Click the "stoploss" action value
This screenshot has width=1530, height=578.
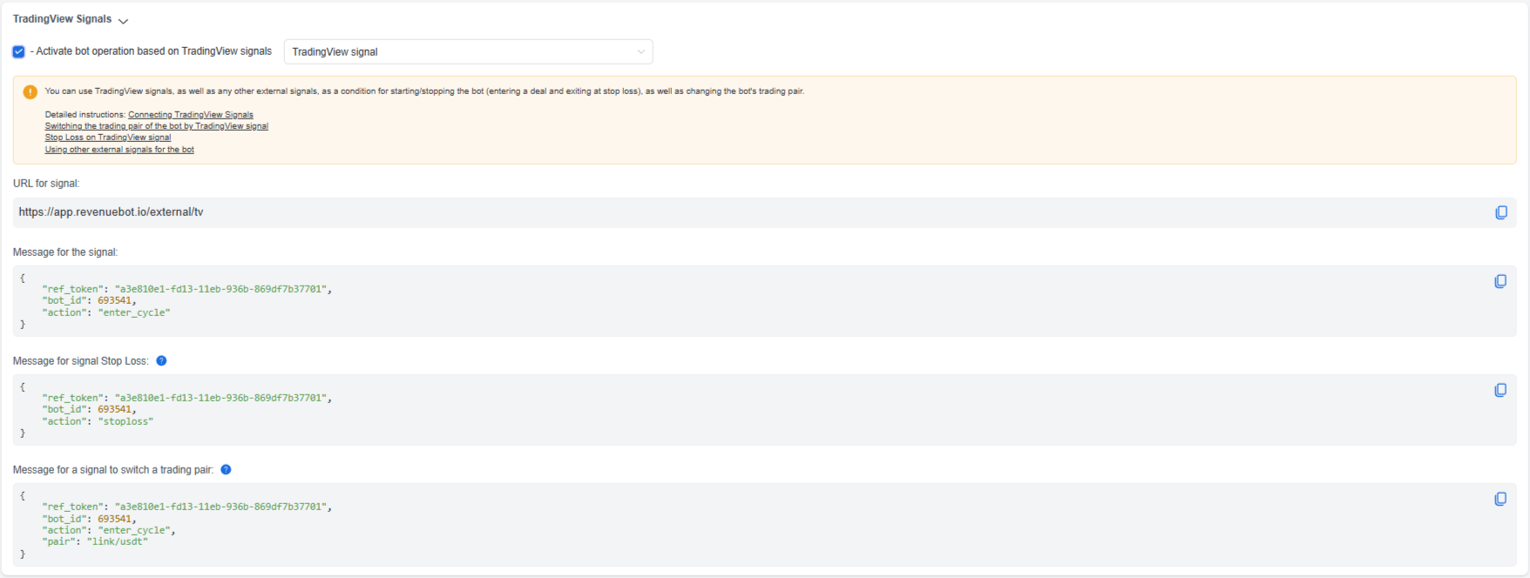(x=125, y=421)
